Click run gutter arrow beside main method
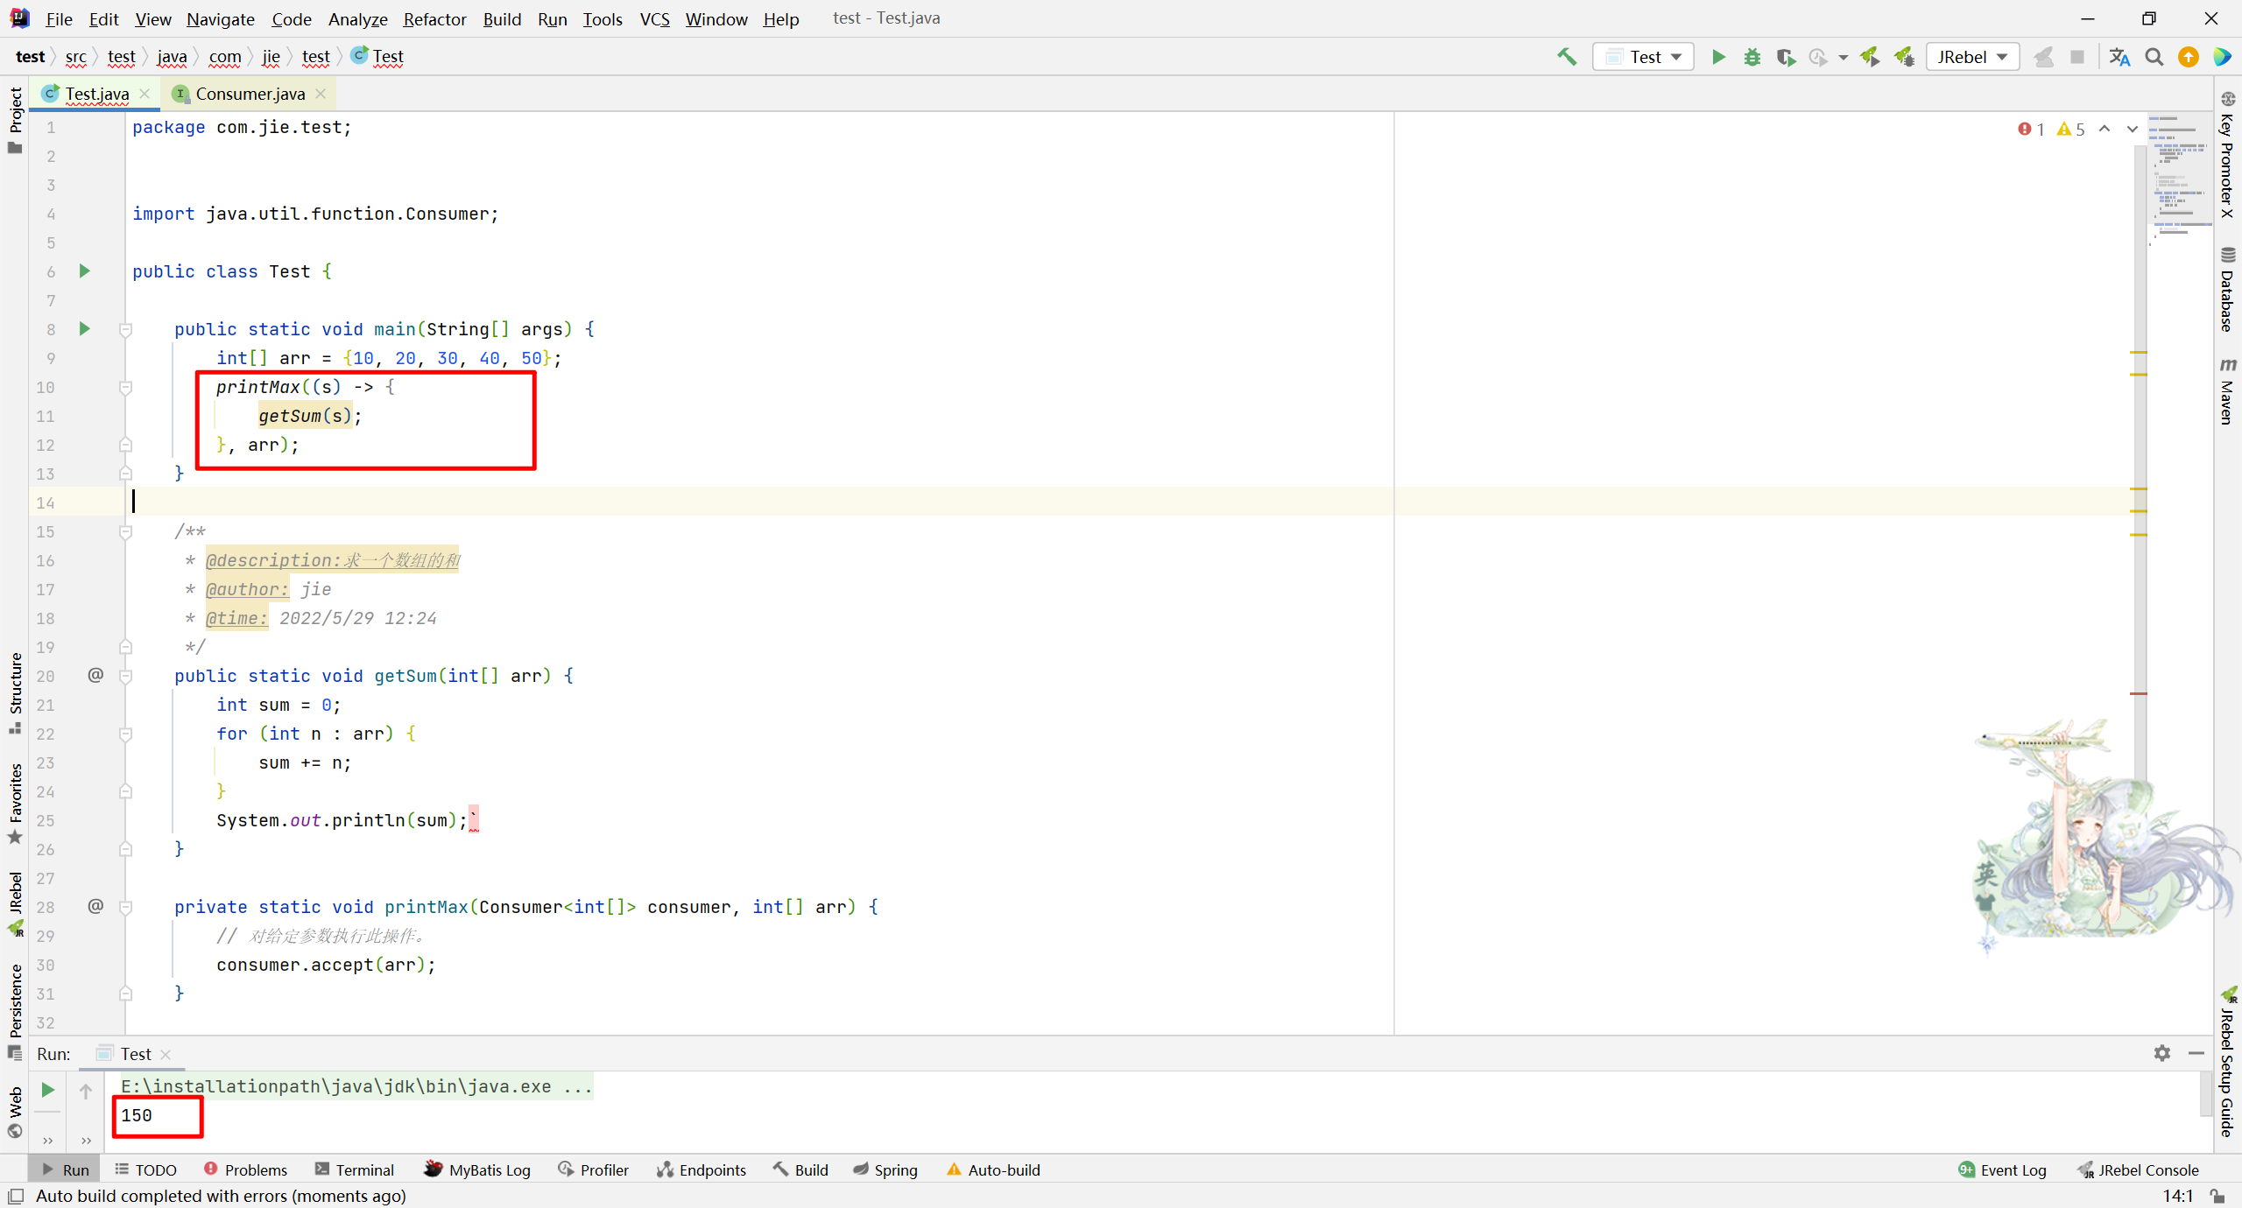 pos(84,328)
